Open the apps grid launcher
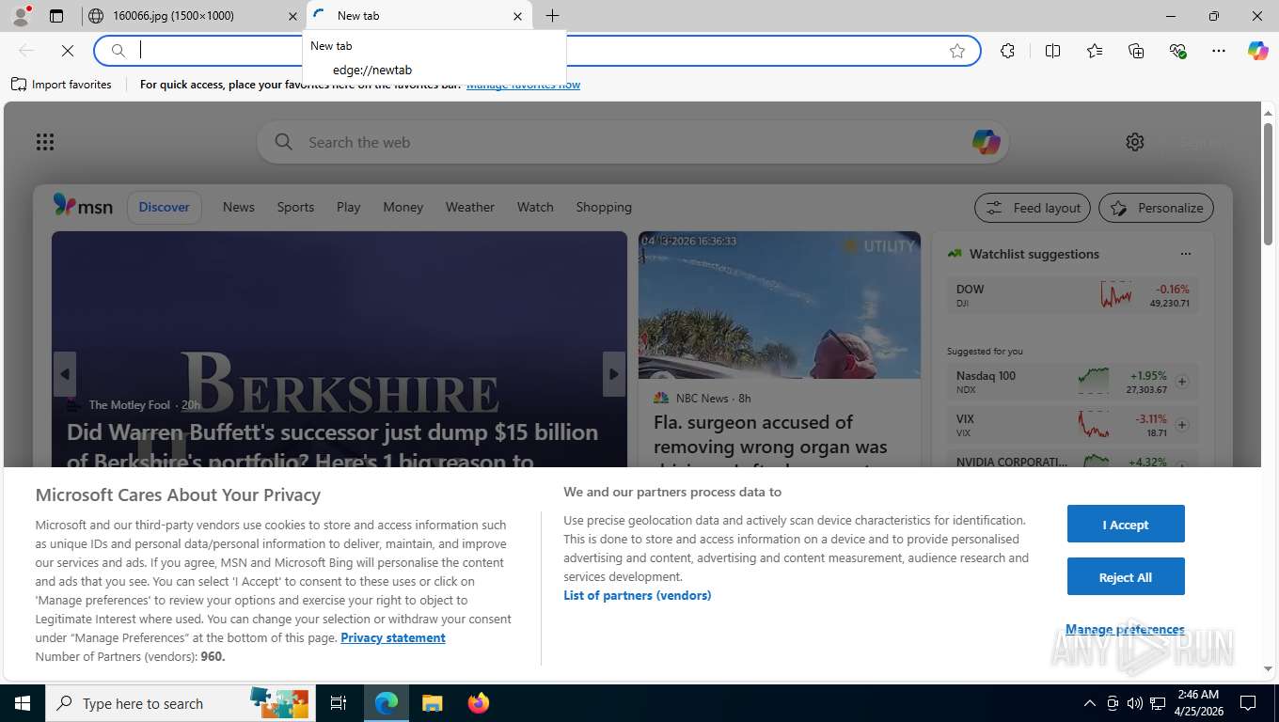This screenshot has width=1279, height=722. (45, 142)
